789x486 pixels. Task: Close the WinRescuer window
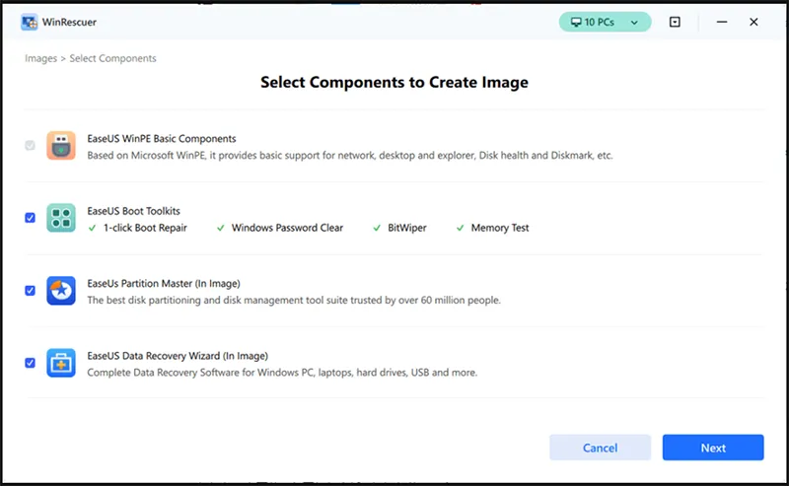point(753,22)
